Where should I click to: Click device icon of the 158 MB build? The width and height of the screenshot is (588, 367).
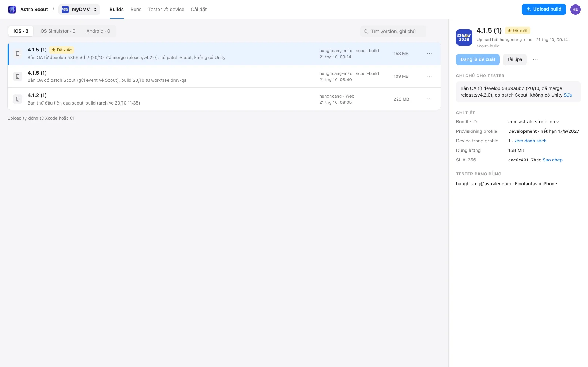[x=18, y=54]
